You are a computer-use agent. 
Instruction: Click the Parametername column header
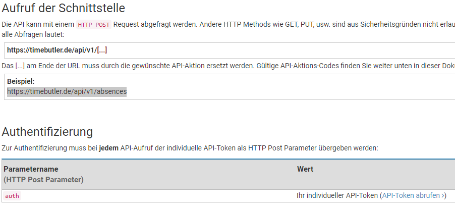pyautogui.click(x=31, y=169)
